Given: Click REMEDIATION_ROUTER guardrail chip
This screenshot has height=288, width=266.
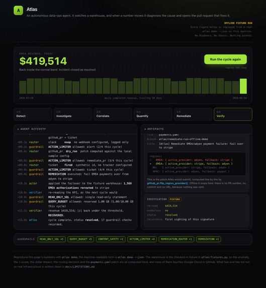Looking at the screenshot, I should coord(176,239).
